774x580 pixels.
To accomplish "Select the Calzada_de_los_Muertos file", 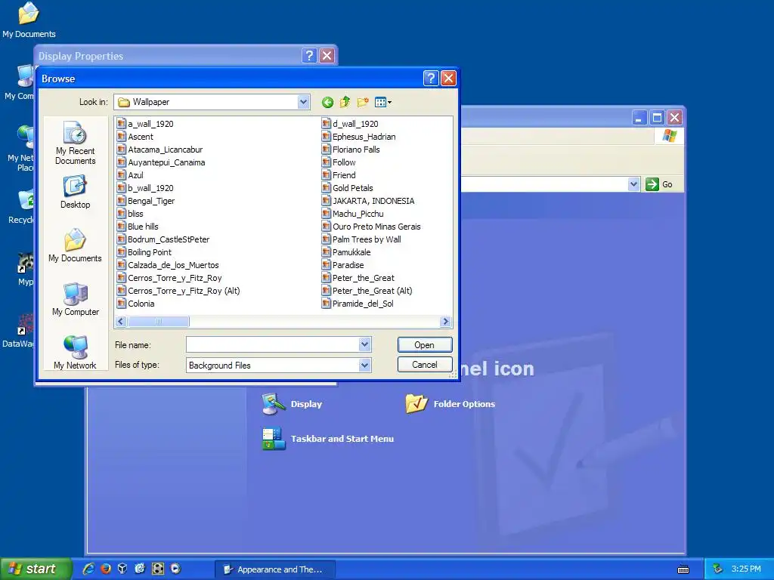I will (168, 265).
